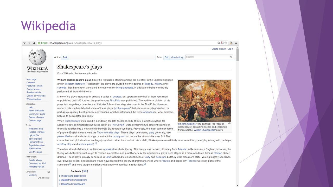Click Cite this page
The width and height of the screenshot is (333, 187).
tap(35, 152)
